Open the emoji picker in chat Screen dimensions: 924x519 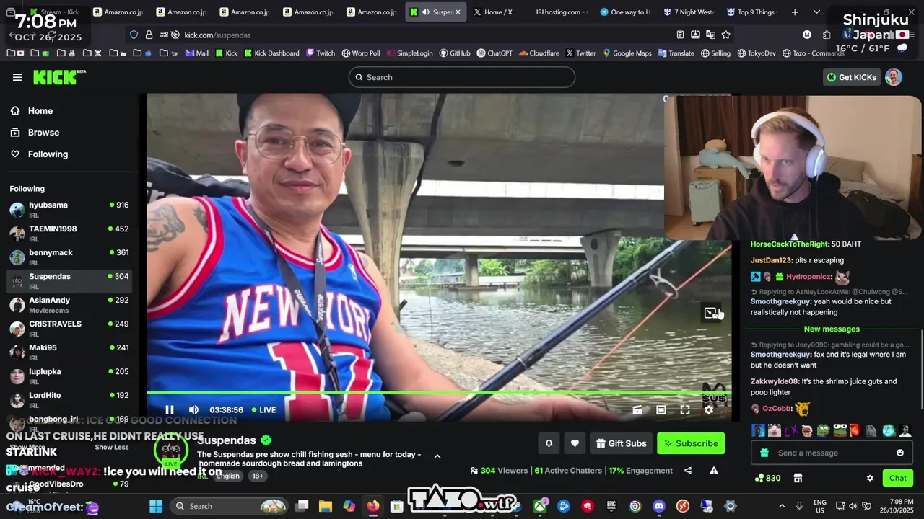coord(900,453)
